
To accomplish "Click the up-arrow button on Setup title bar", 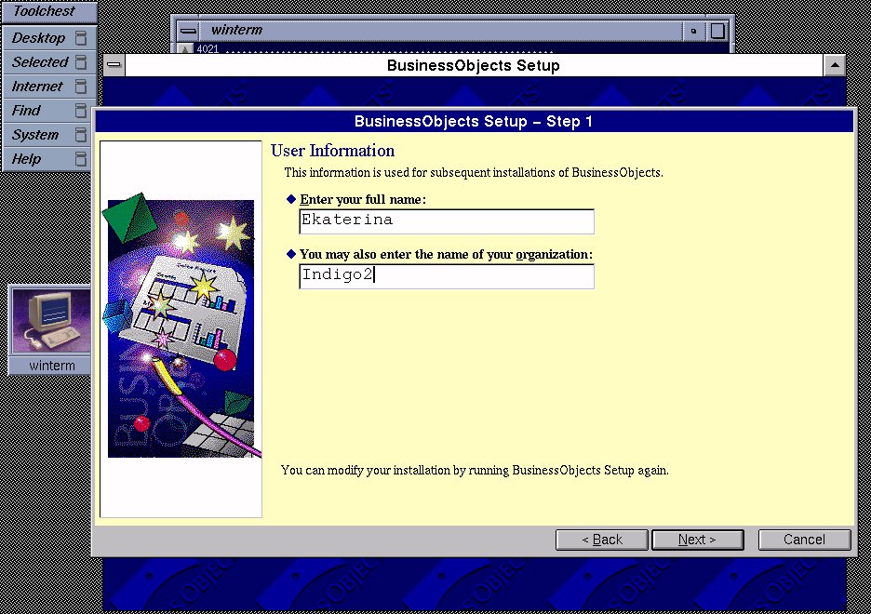I will point(835,66).
